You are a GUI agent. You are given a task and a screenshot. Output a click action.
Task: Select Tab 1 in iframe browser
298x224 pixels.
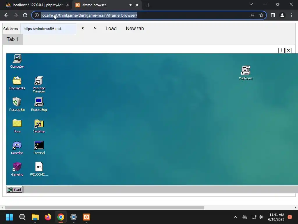click(x=13, y=39)
